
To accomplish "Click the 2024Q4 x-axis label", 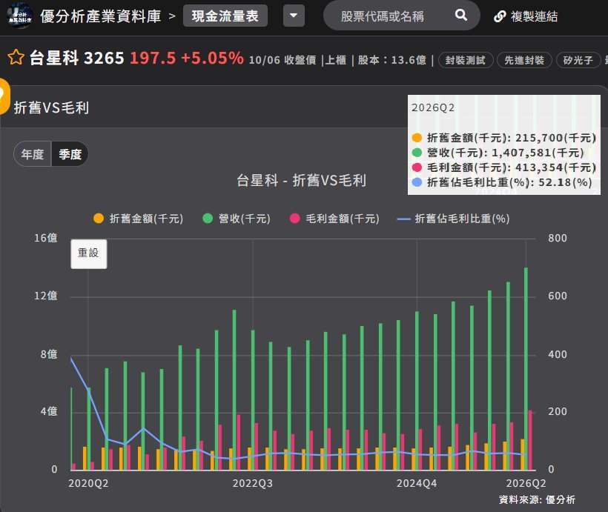I will 417,483.
